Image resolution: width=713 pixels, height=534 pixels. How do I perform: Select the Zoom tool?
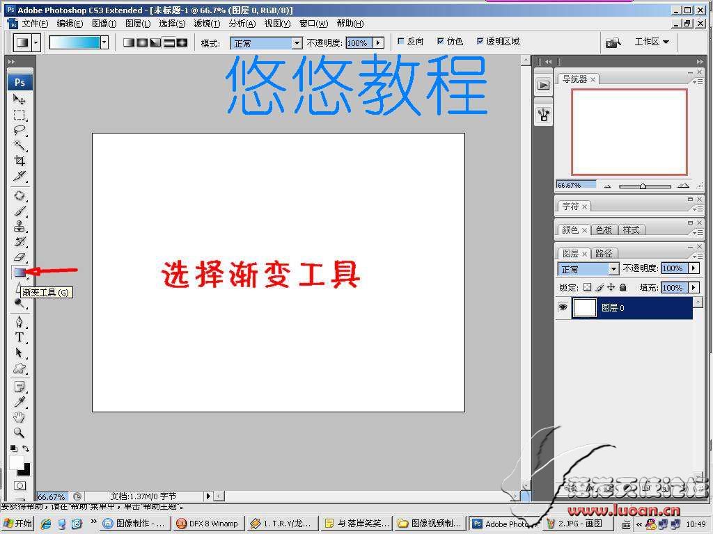coord(19,432)
